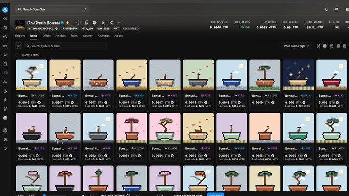
Task: Switch to the third mosaic view icon
Action: pyautogui.click(x=332, y=46)
